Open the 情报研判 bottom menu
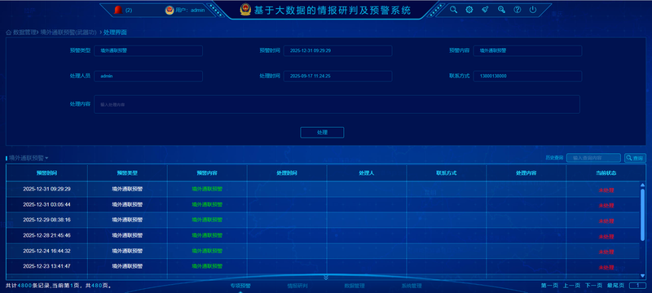The width and height of the screenshot is (652, 293). coord(297,286)
